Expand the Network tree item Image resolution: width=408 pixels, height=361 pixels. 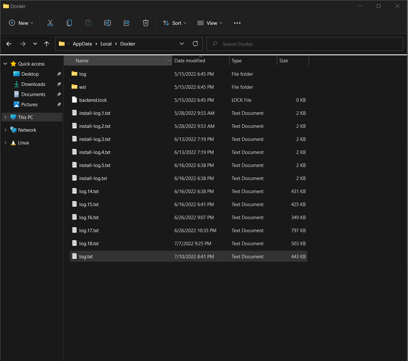(x=5, y=130)
